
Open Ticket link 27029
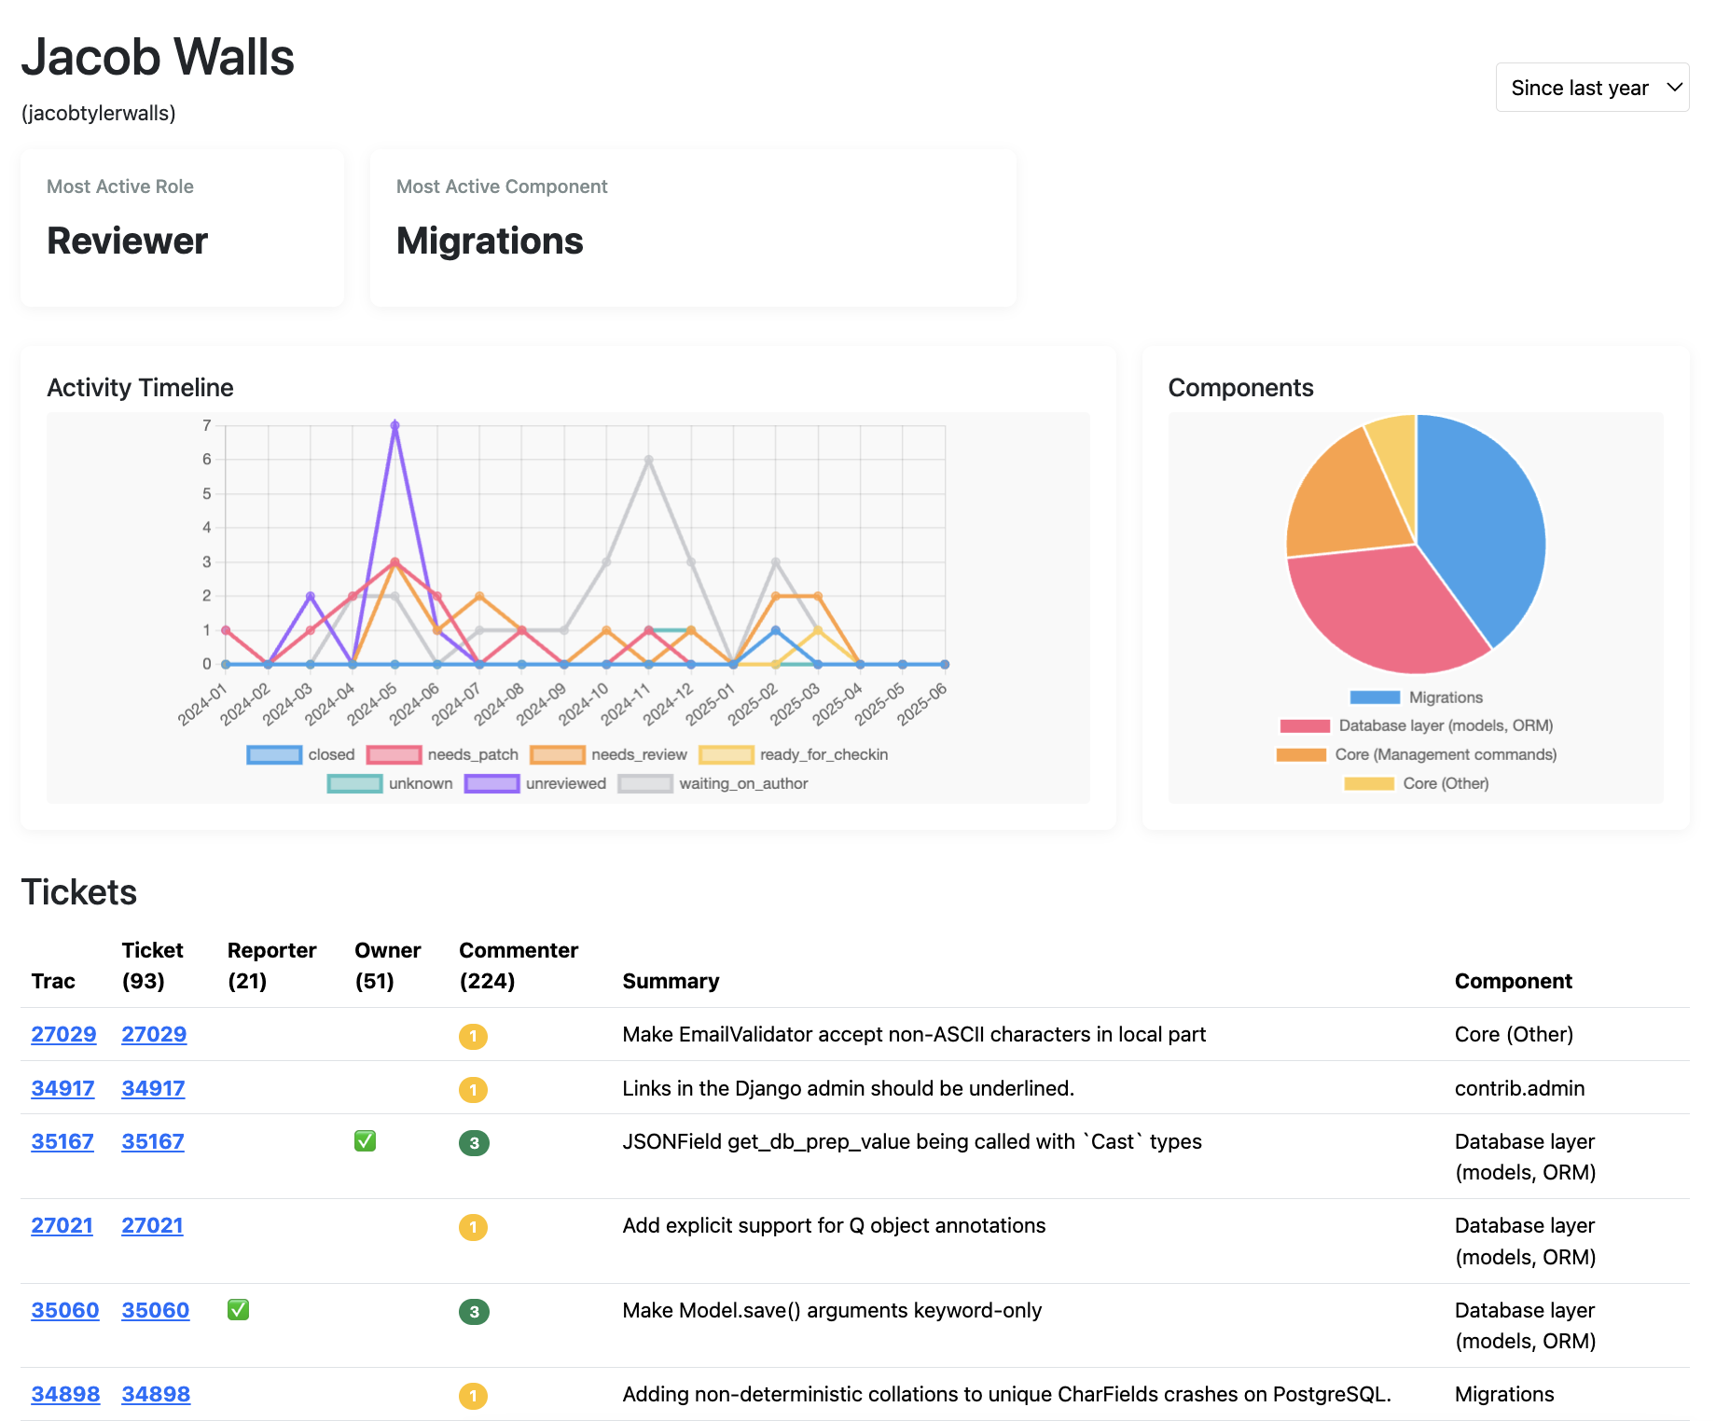pos(154,1034)
